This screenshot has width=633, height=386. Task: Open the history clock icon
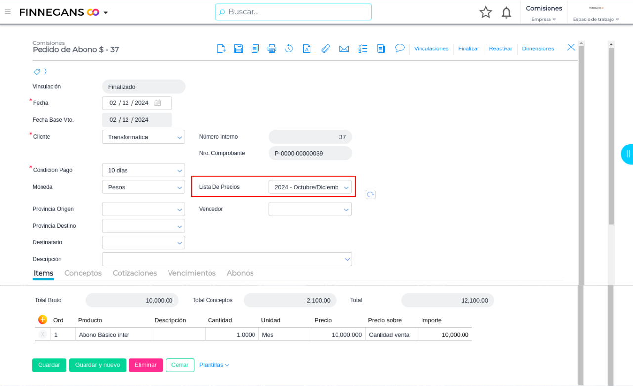point(289,48)
